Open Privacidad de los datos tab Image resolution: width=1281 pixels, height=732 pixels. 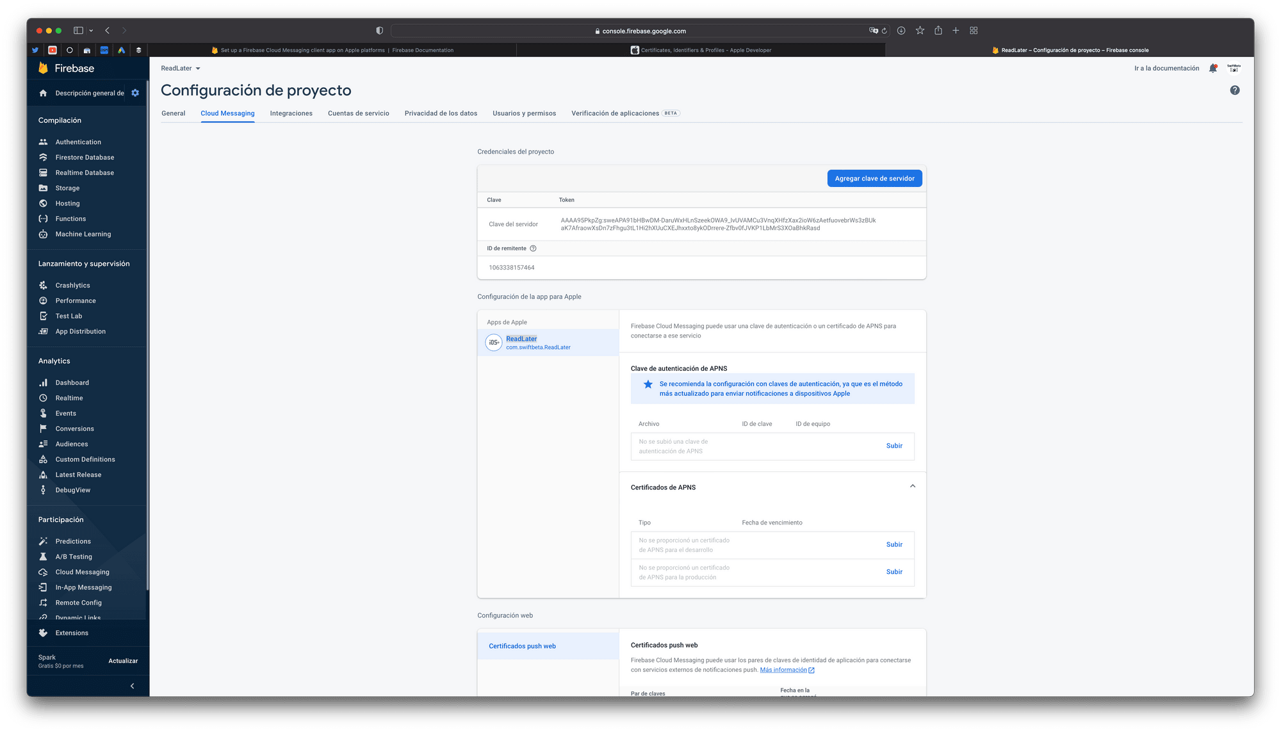point(441,113)
